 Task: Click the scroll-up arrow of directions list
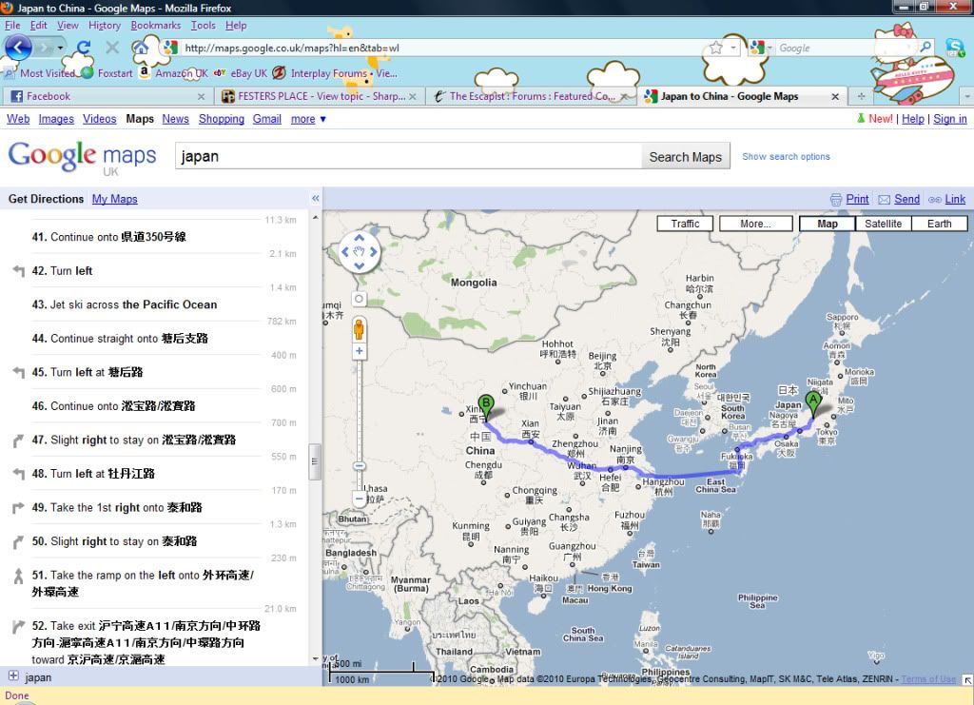click(x=315, y=218)
